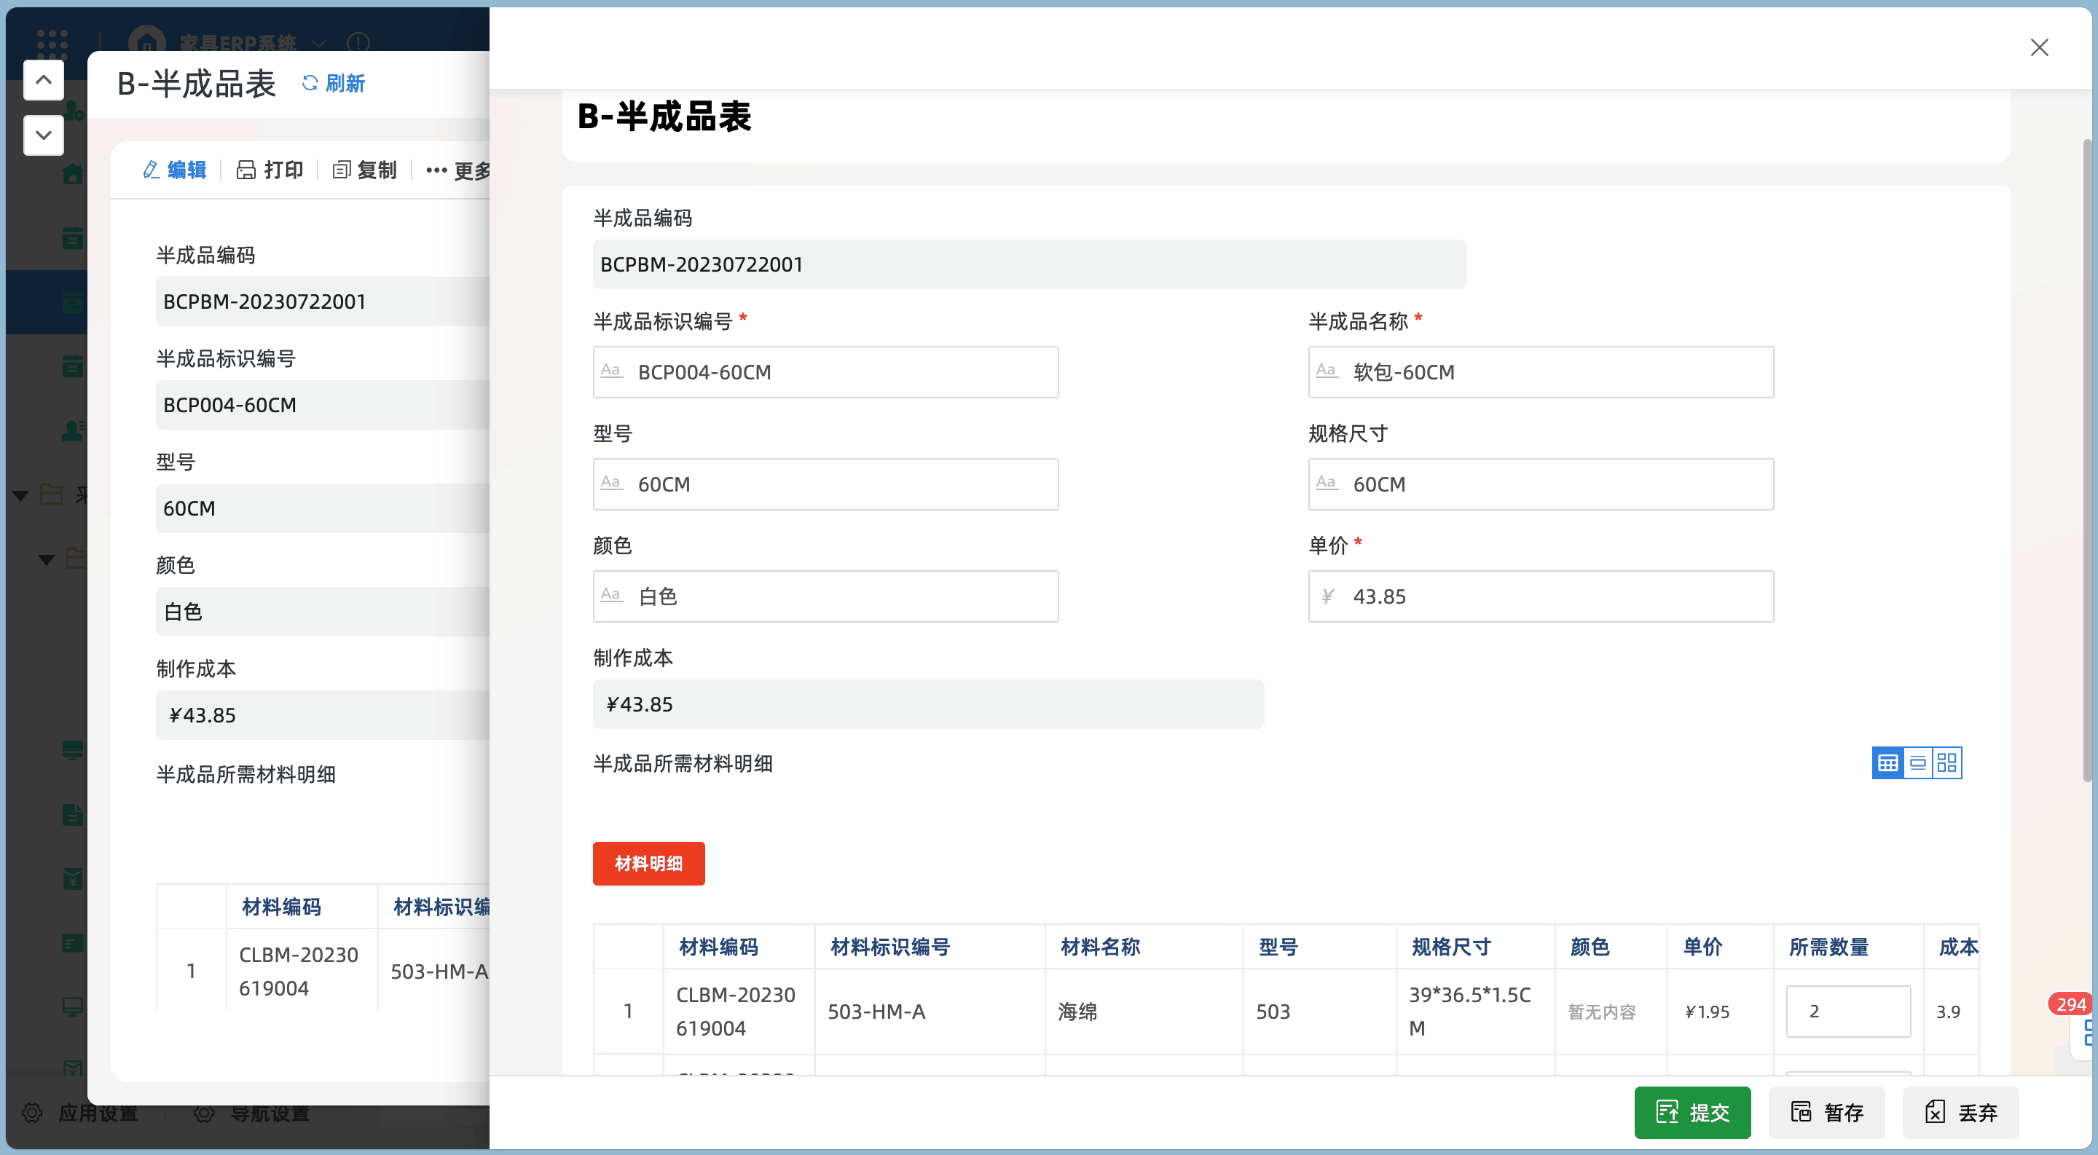Close the edit panel with X
2098x1155 pixels.
pyautogui.click(x=2038, y=47)
